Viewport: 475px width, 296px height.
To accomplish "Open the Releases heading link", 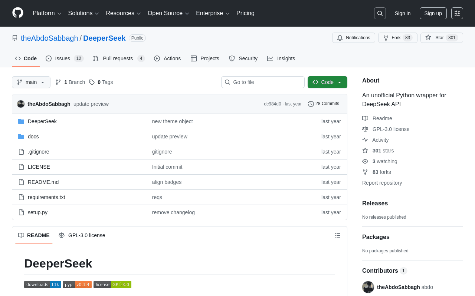I will (375, 203).
